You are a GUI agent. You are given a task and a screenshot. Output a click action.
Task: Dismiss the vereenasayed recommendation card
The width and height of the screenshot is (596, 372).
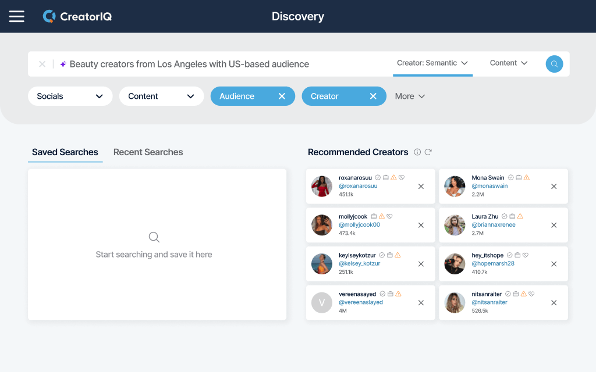[x=421, y=302]
